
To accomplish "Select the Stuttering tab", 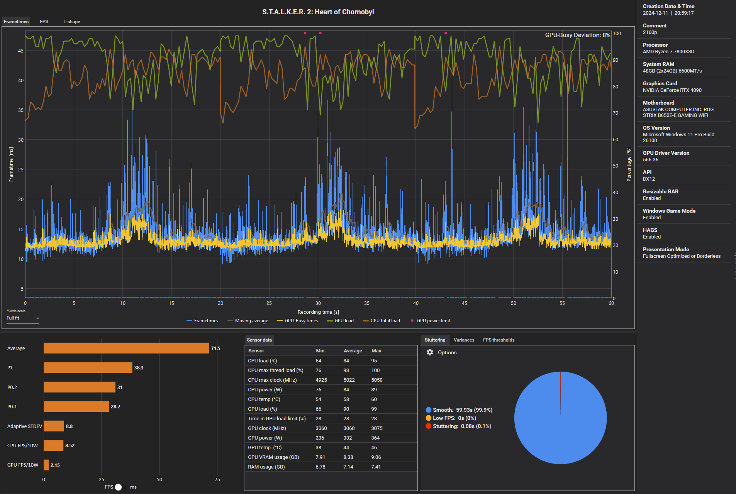I will point(435,340).
